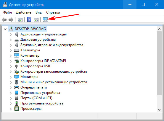Click show/hide console tree toolbar icon
Viewport: 164px width, 121px height.
click(x=20, y=20)
